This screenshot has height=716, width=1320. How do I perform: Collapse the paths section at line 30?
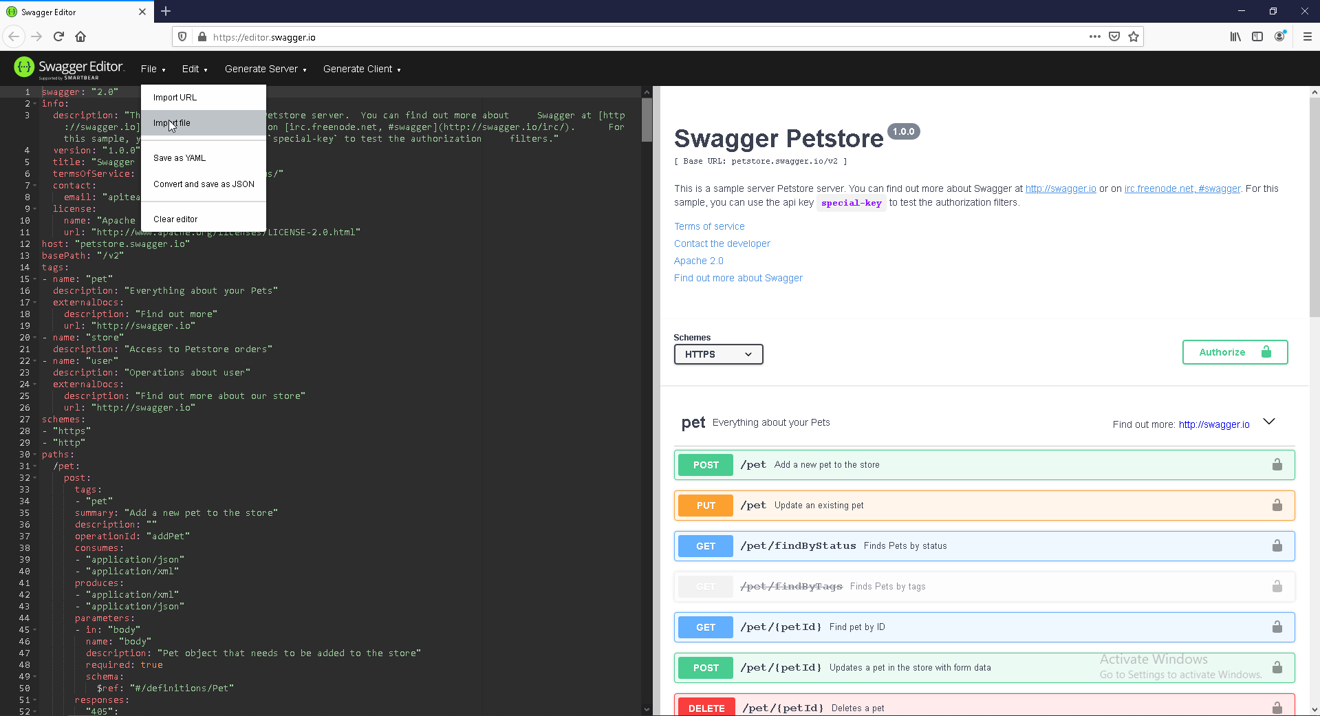click(x=35, y=455)
